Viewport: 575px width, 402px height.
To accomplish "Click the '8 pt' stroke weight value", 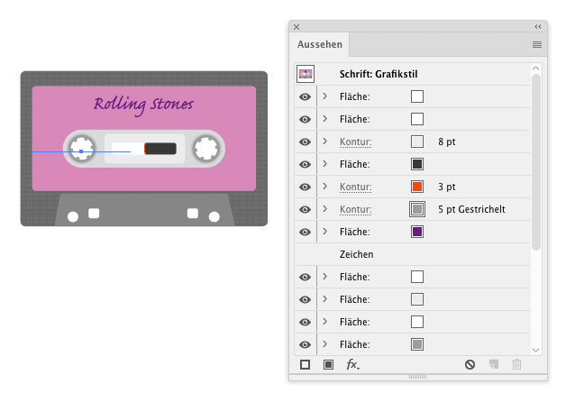I will pos(447,142).
